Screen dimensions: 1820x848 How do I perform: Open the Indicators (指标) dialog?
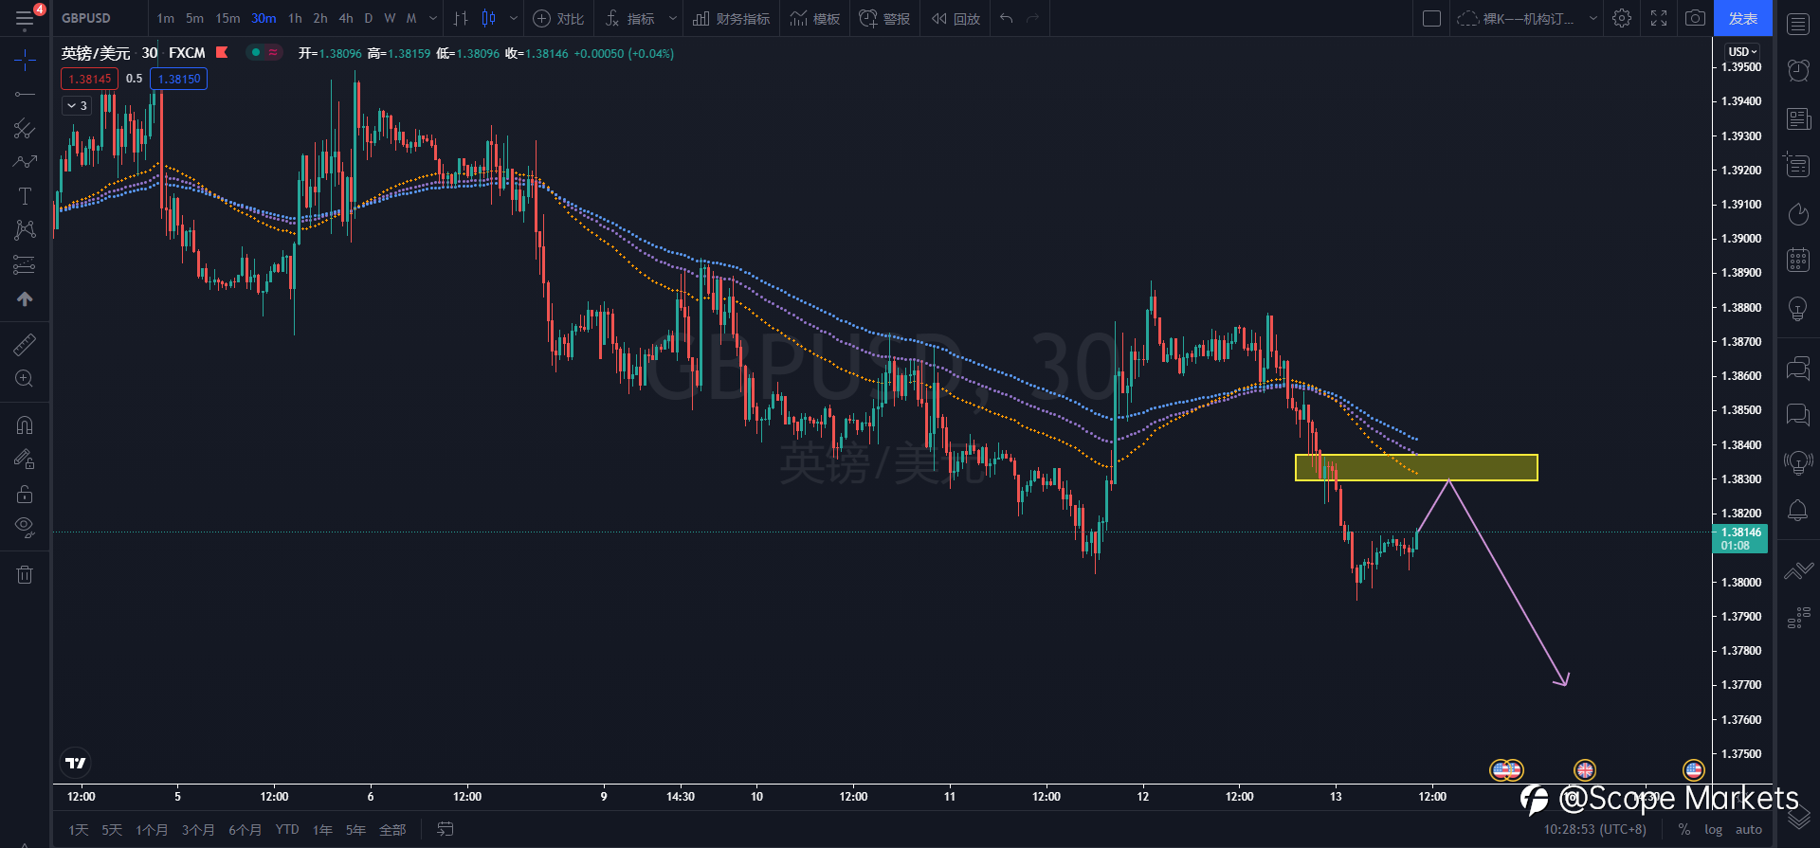point(630,18)
